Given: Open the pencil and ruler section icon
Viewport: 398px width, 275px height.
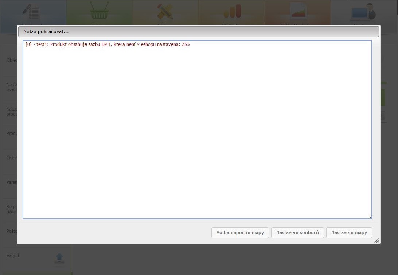Looking at the screenshot, I should (x=165, y=11).
